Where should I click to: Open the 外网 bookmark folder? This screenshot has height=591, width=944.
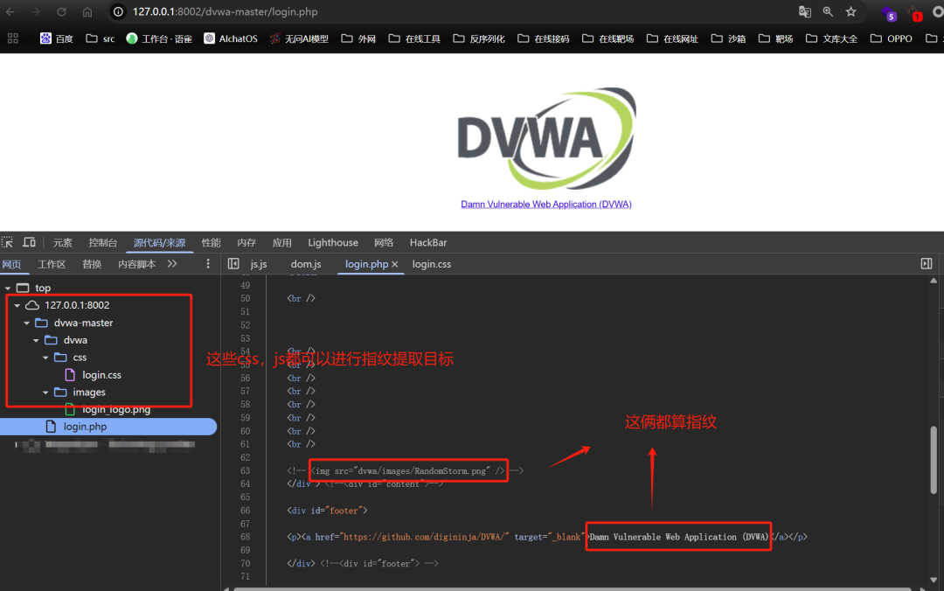point(358,38)
